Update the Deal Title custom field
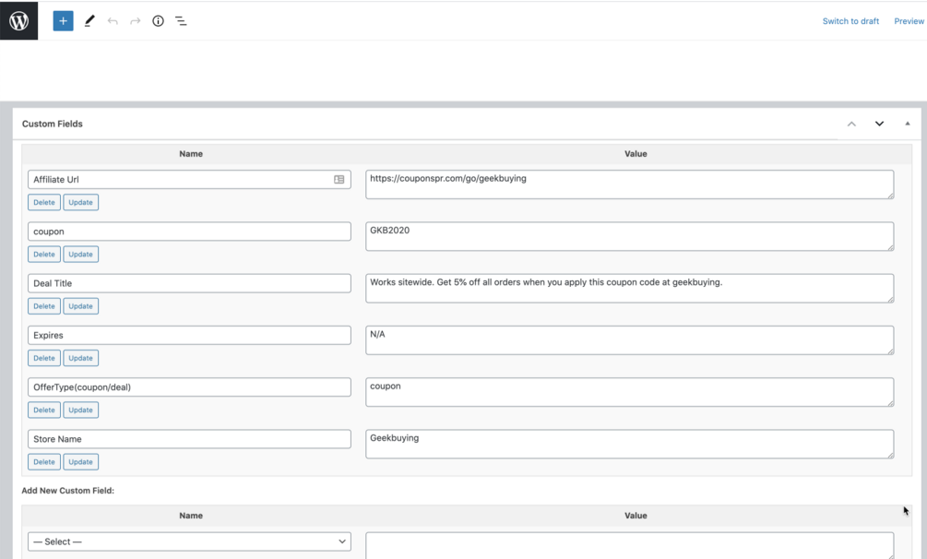Screen dimensions: 927x559 80,306
